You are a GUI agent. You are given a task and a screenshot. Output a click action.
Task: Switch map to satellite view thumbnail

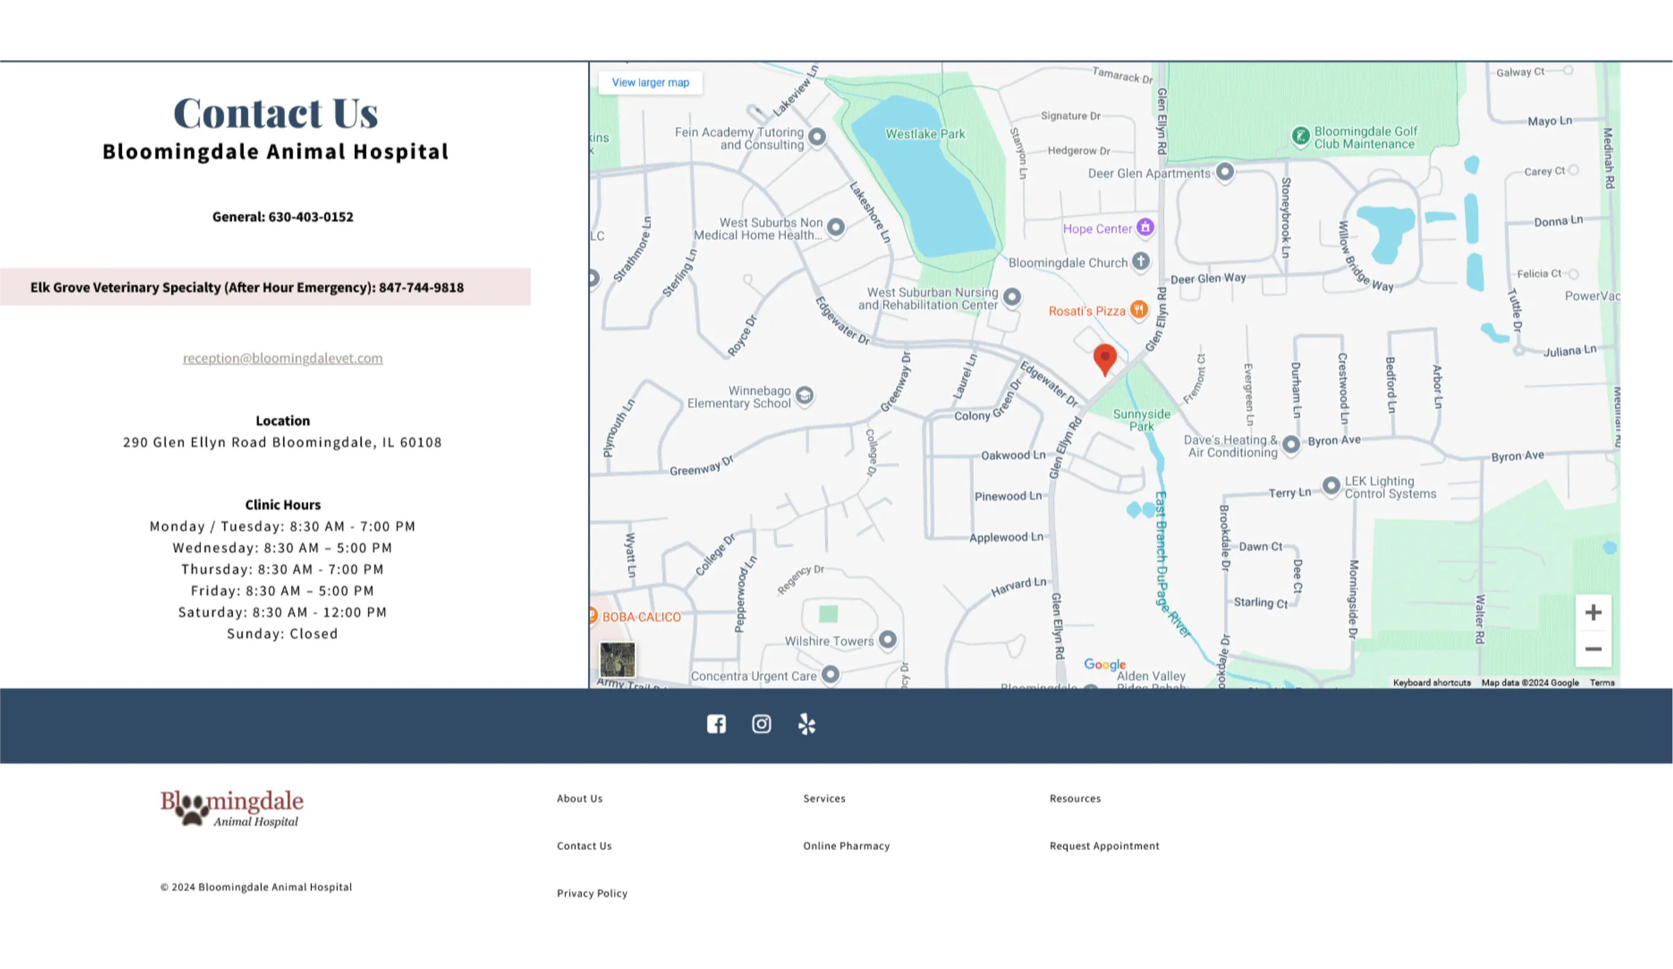tap(617, 659)
